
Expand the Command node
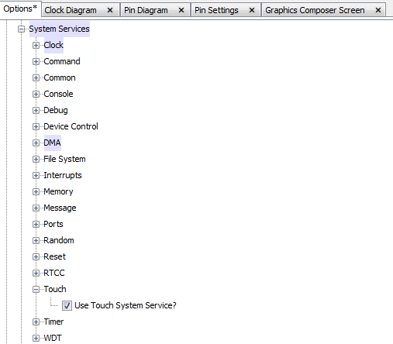(x=36, y=62)
